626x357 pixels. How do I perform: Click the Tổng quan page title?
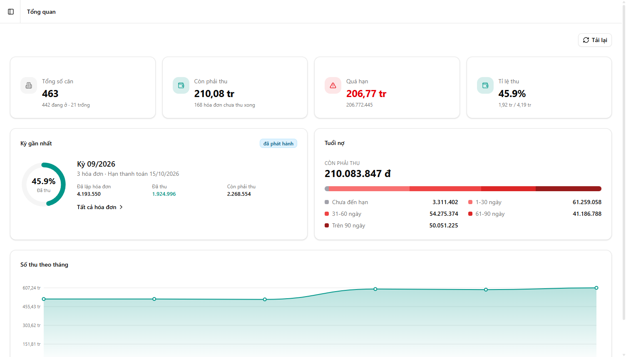(x=41, y=12)
